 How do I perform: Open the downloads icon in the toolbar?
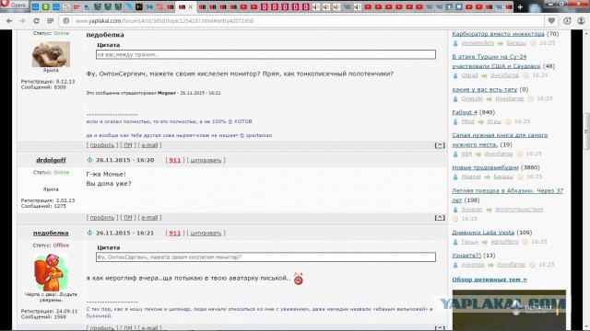point(567,21)
